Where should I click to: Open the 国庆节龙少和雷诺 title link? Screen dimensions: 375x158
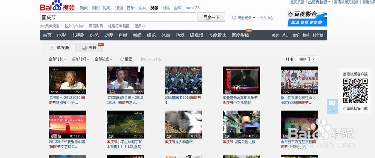[178, 142]
